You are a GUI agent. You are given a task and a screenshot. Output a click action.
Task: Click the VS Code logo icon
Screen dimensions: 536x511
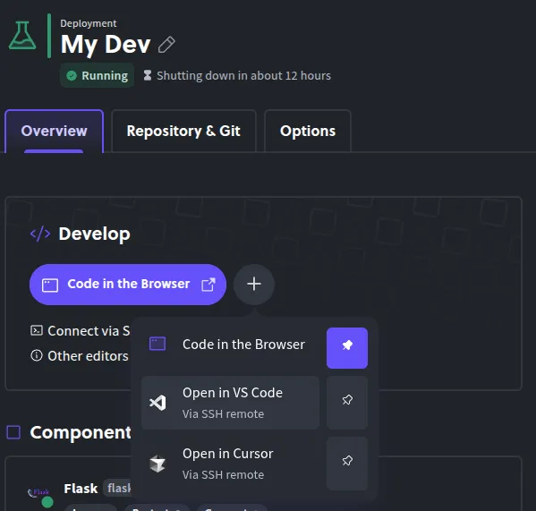[157, 403]
